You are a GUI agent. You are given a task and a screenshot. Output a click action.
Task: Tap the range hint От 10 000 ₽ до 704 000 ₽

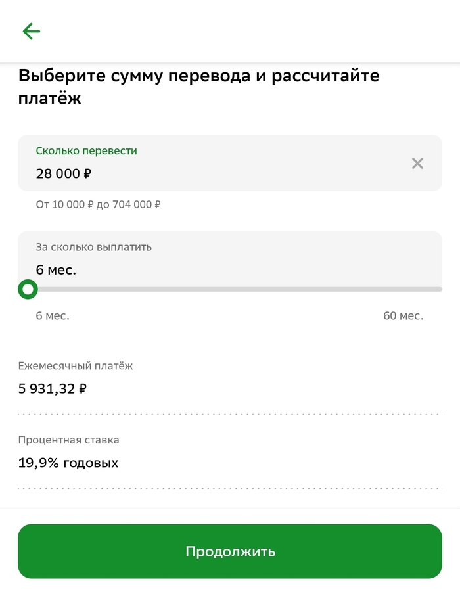tap(98, 204)
